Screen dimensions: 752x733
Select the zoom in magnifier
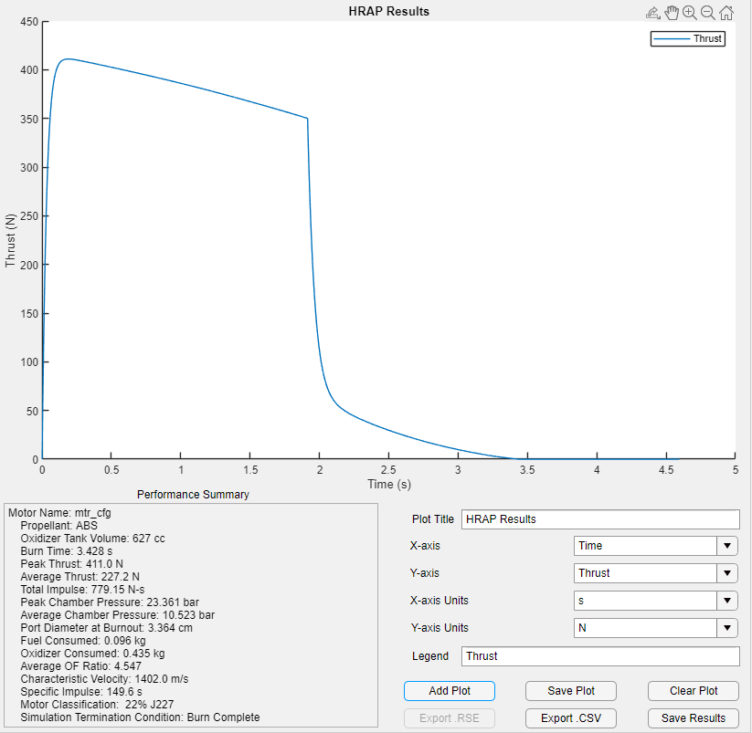pos(690,13)
